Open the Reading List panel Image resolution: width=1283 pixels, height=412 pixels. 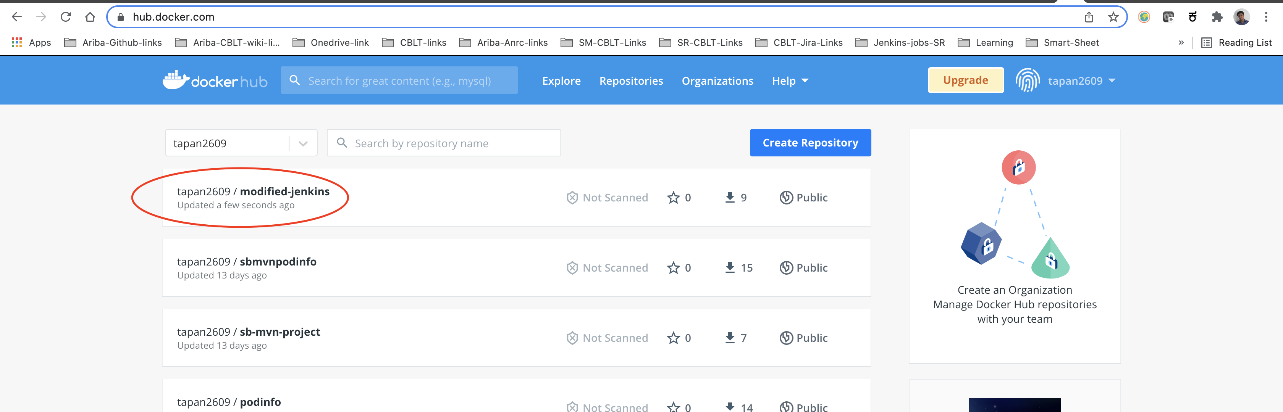point(1236,43)
